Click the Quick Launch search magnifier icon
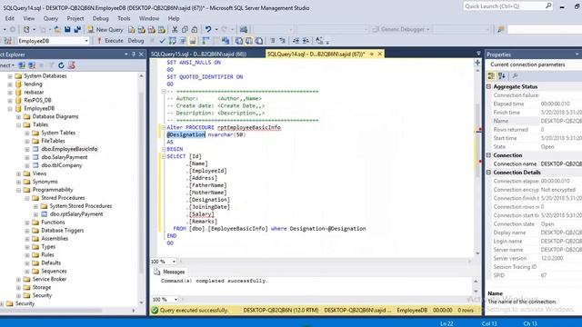 pos(548,6)
